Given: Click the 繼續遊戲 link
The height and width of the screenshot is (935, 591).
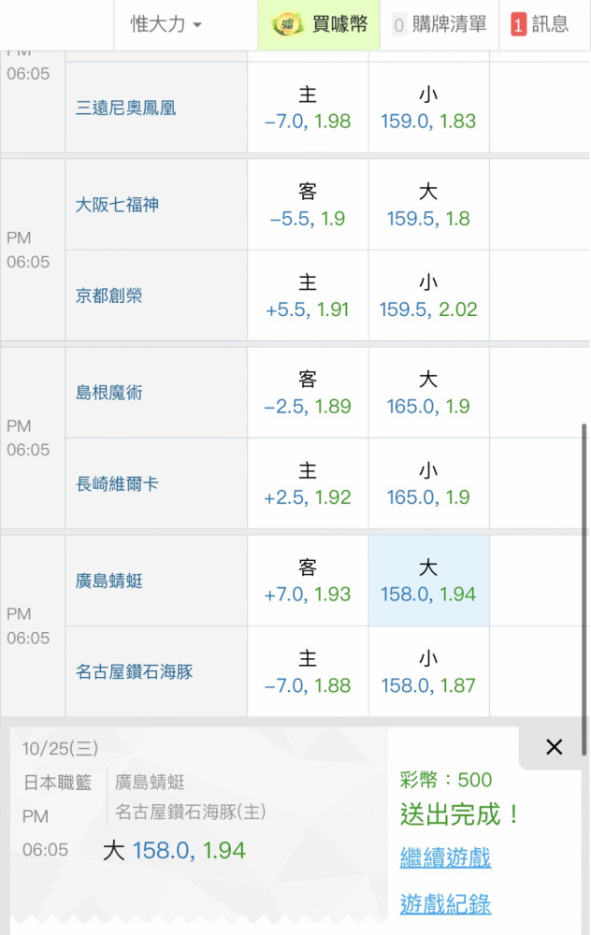Looking at the screenshot, I should click(445, 857).
